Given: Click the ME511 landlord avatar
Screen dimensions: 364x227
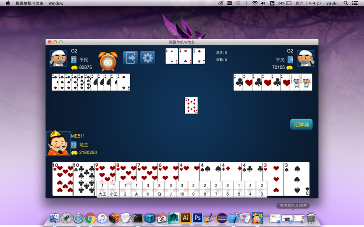Looking at the screenshot, I should [x=58, y=143].
